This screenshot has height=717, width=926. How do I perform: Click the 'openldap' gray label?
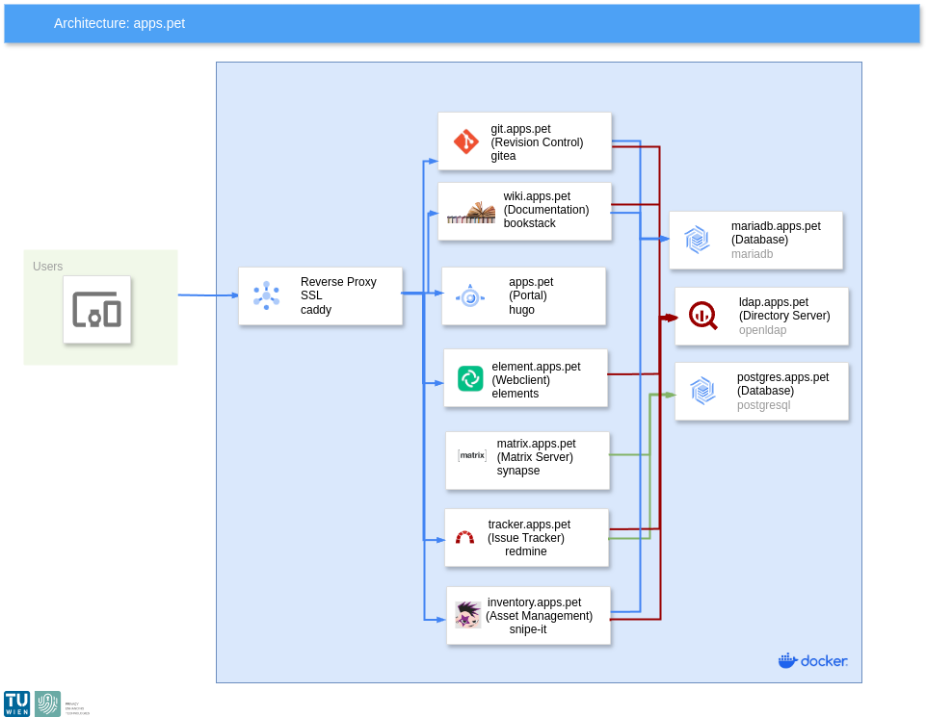point(762,329)
